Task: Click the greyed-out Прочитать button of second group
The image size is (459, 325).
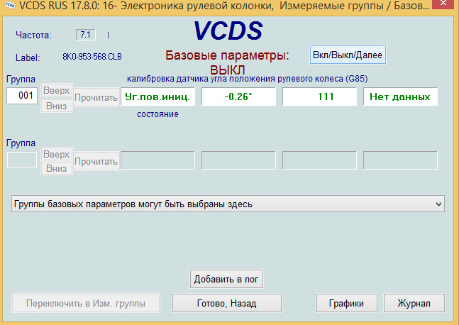Action: [x=96, y=161]
